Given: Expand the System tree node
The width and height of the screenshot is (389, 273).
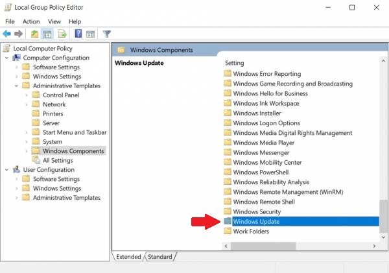Looking at the screenshot, I should coord(27,142).
